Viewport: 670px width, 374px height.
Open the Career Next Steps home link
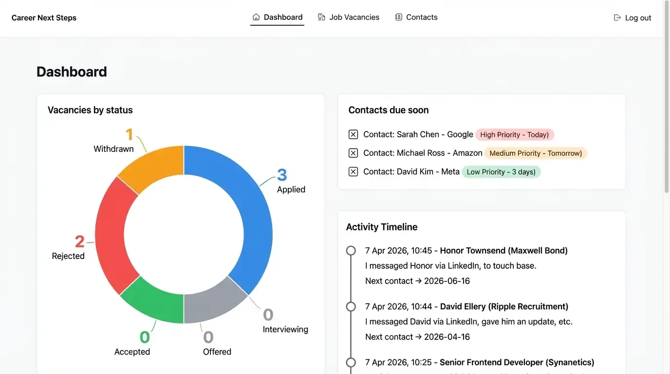click(x=44, y=18)
